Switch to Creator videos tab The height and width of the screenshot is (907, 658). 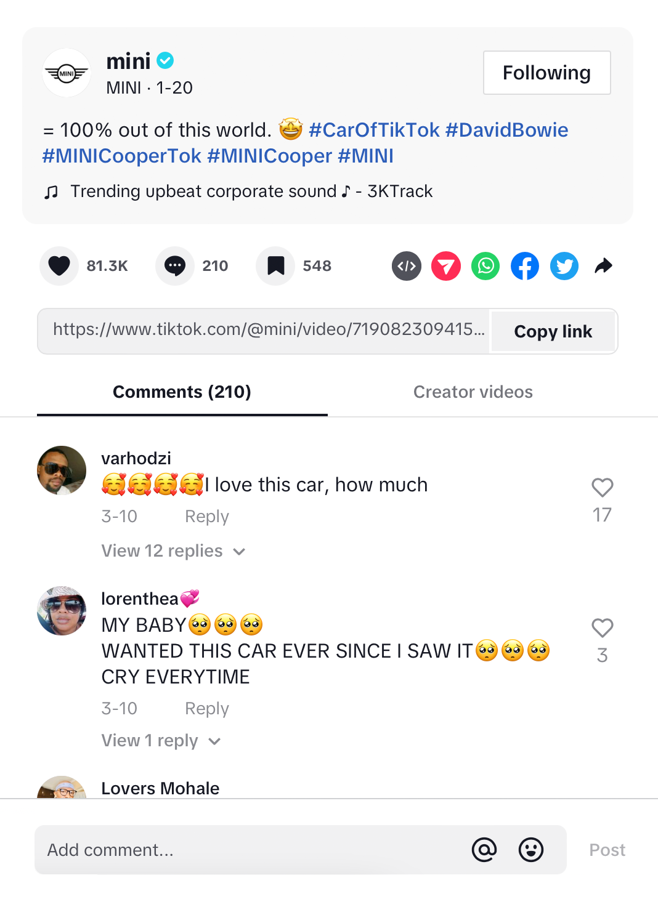click(x=473, y=392)
